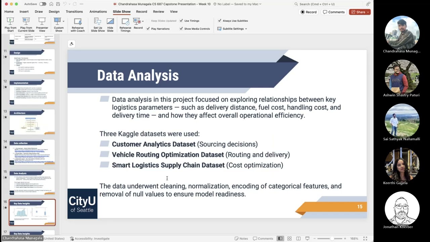Click the Redo icon in title bar
Screen dimensions: 430x242
click(74, 4)
